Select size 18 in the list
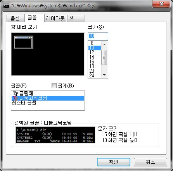173x171 pixels. pyautogui.click(x=95, y=66)
